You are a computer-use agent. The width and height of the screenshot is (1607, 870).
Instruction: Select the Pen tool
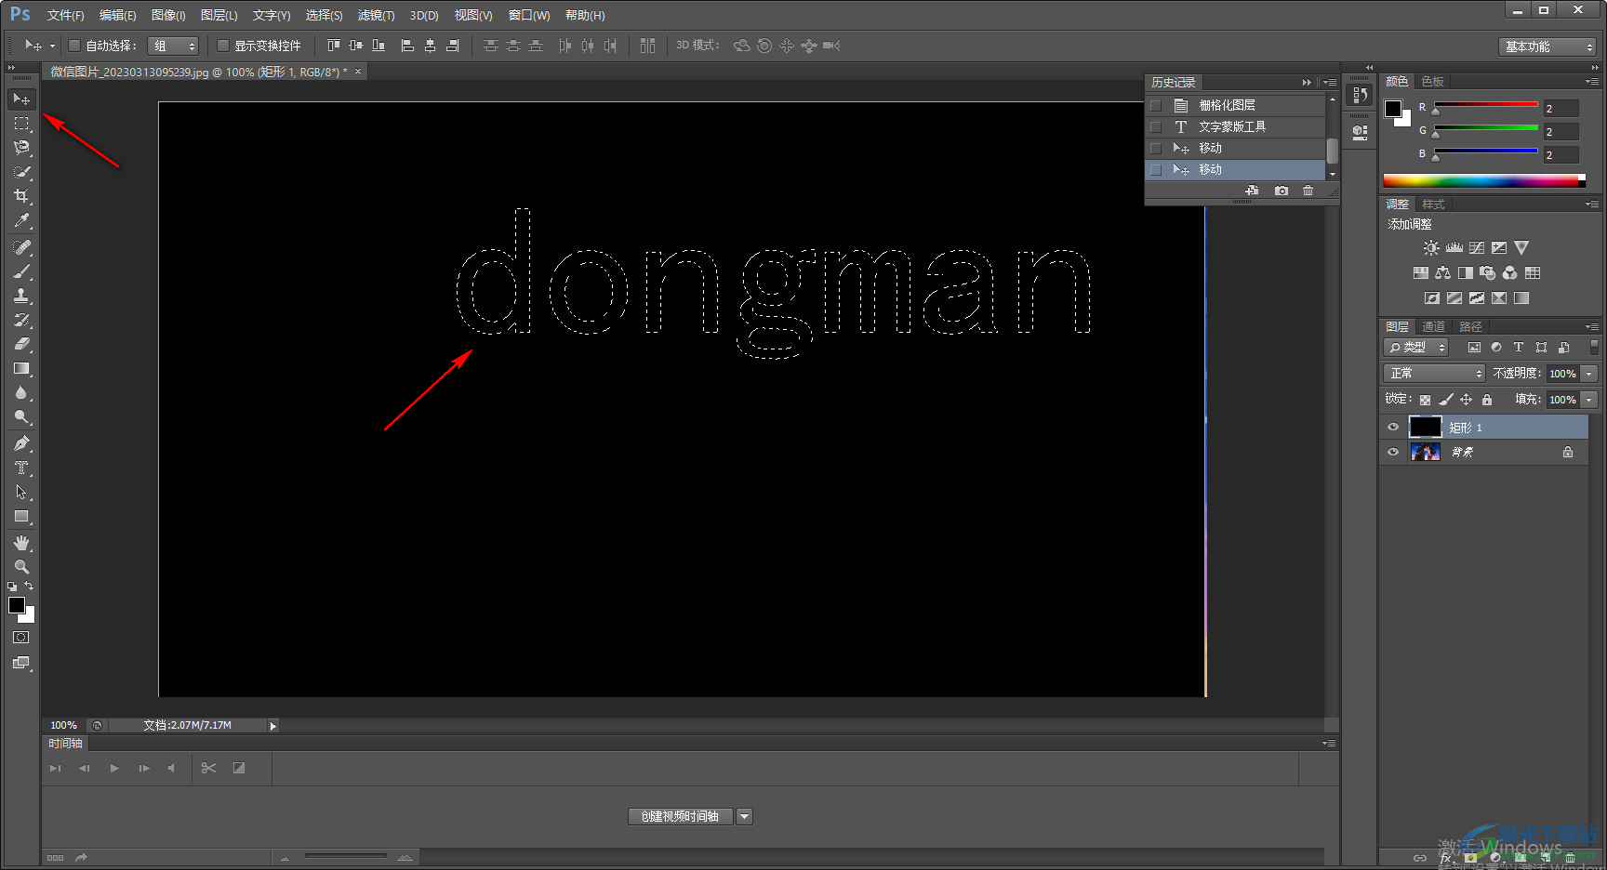pos(21,443)
